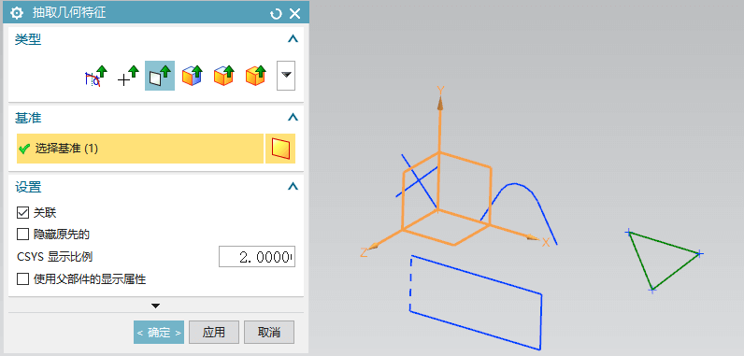Expand more options with bottom black triangle
This screenshot has width=744, height=356.
point(156,306)
